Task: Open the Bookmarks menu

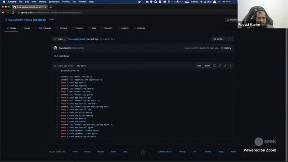Action: coord(54,2)
